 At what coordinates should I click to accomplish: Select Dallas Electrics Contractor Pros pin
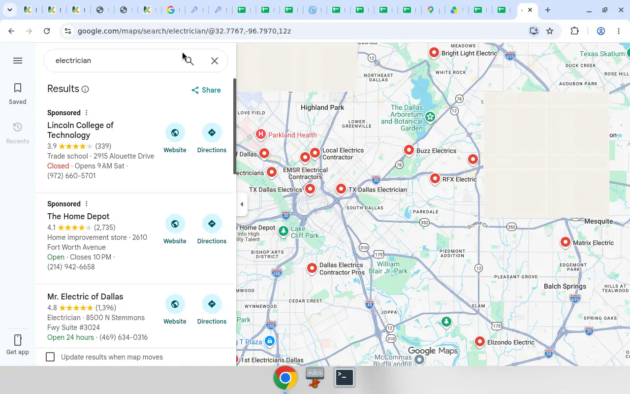pyautogui.click(x=312, y=268)
